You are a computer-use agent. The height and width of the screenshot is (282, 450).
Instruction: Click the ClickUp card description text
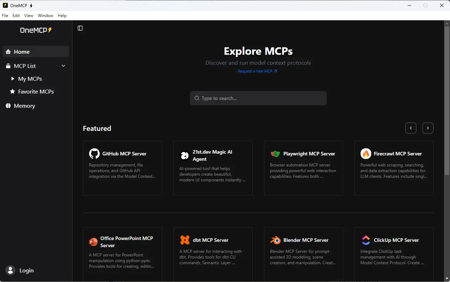tap(392, 257)
